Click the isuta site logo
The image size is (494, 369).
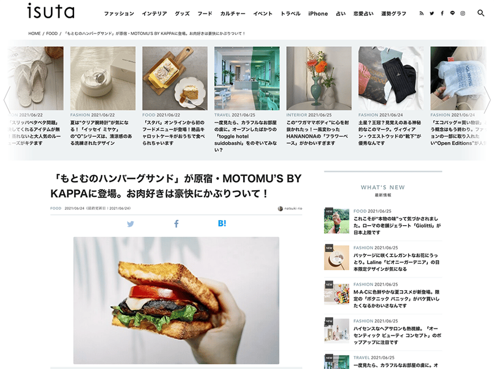[51, 11]
